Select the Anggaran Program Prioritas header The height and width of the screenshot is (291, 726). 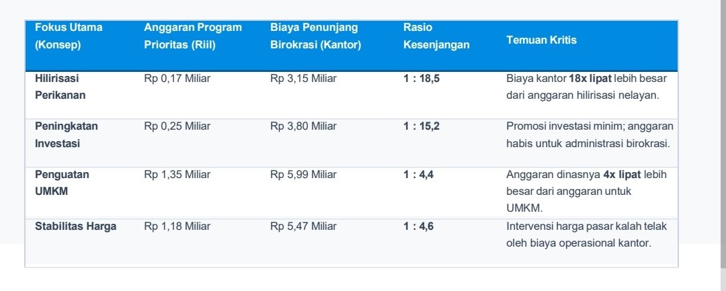[193, 36]
